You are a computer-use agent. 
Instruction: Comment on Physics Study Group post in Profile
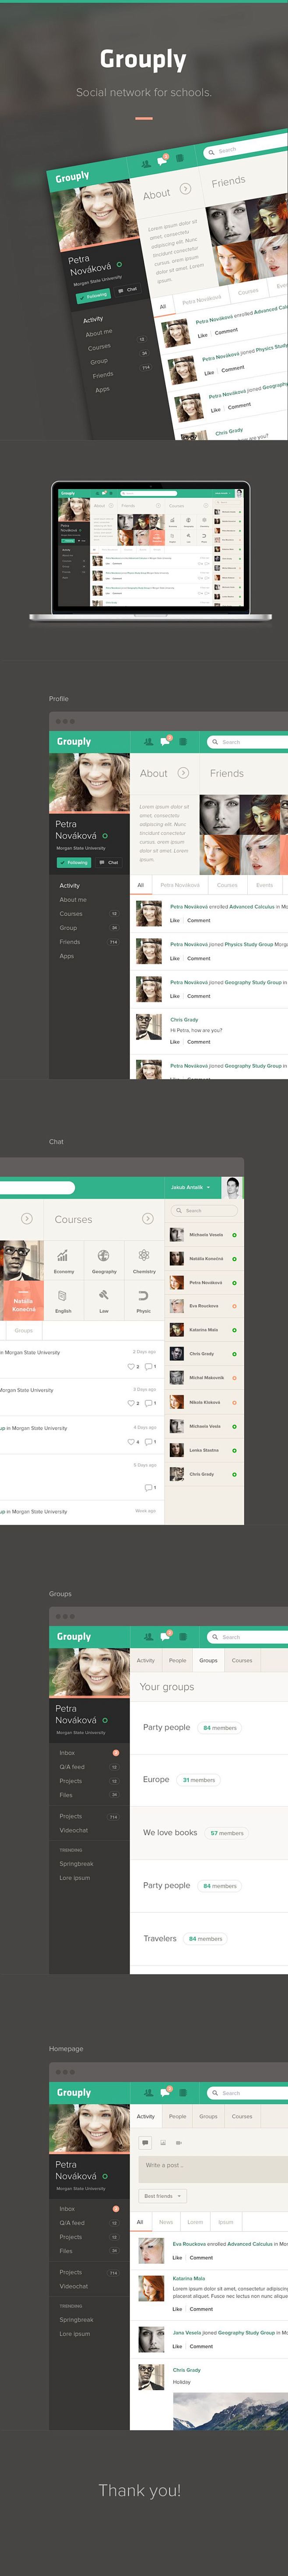point(198,958)
